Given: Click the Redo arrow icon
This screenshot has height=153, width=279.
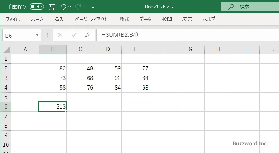Looking at the screenshot, I should [x=78, y=7].
